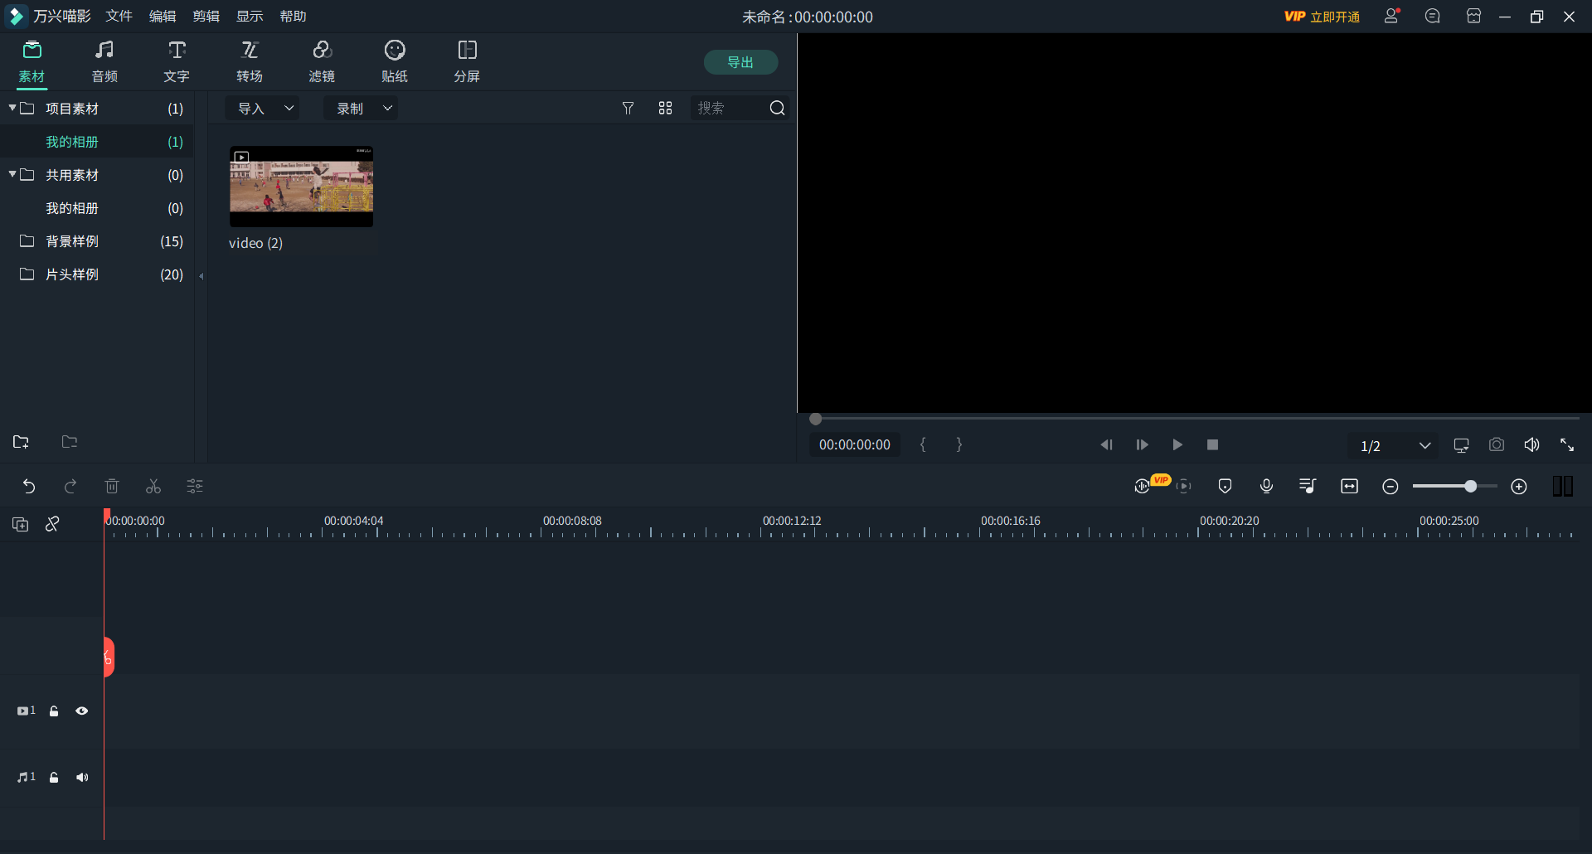Click the voiceover microphone icon
This screenshot has height=854, width=1592.
point(1266,487)
